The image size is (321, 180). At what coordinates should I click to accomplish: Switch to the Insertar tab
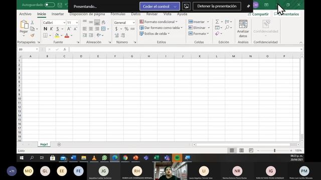(58, 14)
